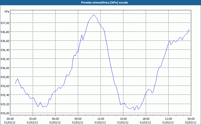
Task: Select the 935,40 y-axis value
Action: click(5, 95)
